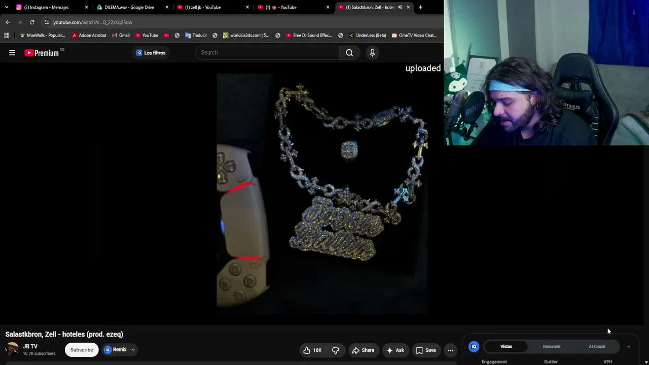This screenshot has width=649, height=365.
Task: Open OmeTV Video Chat bookmark
Action: pos(414,35)
